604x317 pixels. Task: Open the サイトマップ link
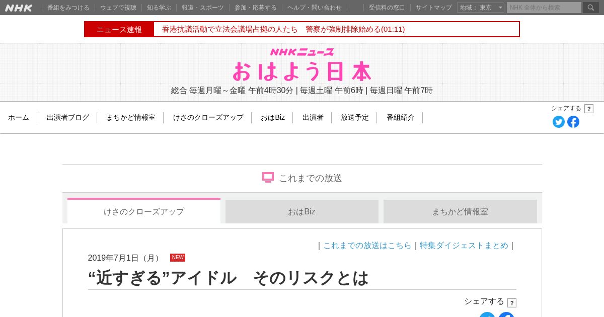click(434, 8)
